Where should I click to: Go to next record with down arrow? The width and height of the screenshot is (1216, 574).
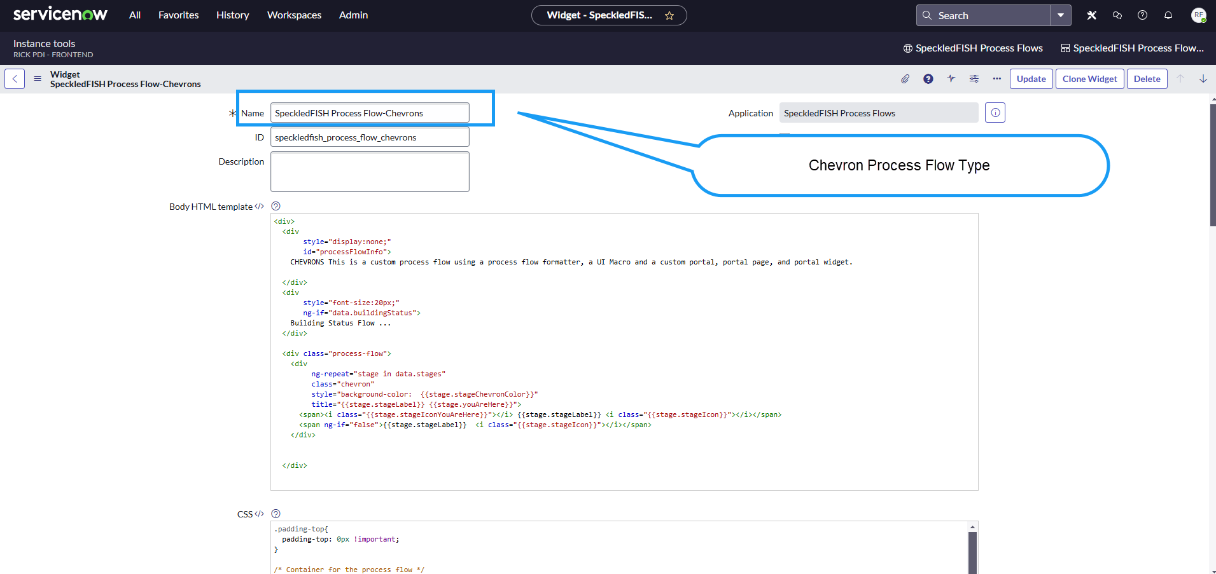[x=1203, y=79]
